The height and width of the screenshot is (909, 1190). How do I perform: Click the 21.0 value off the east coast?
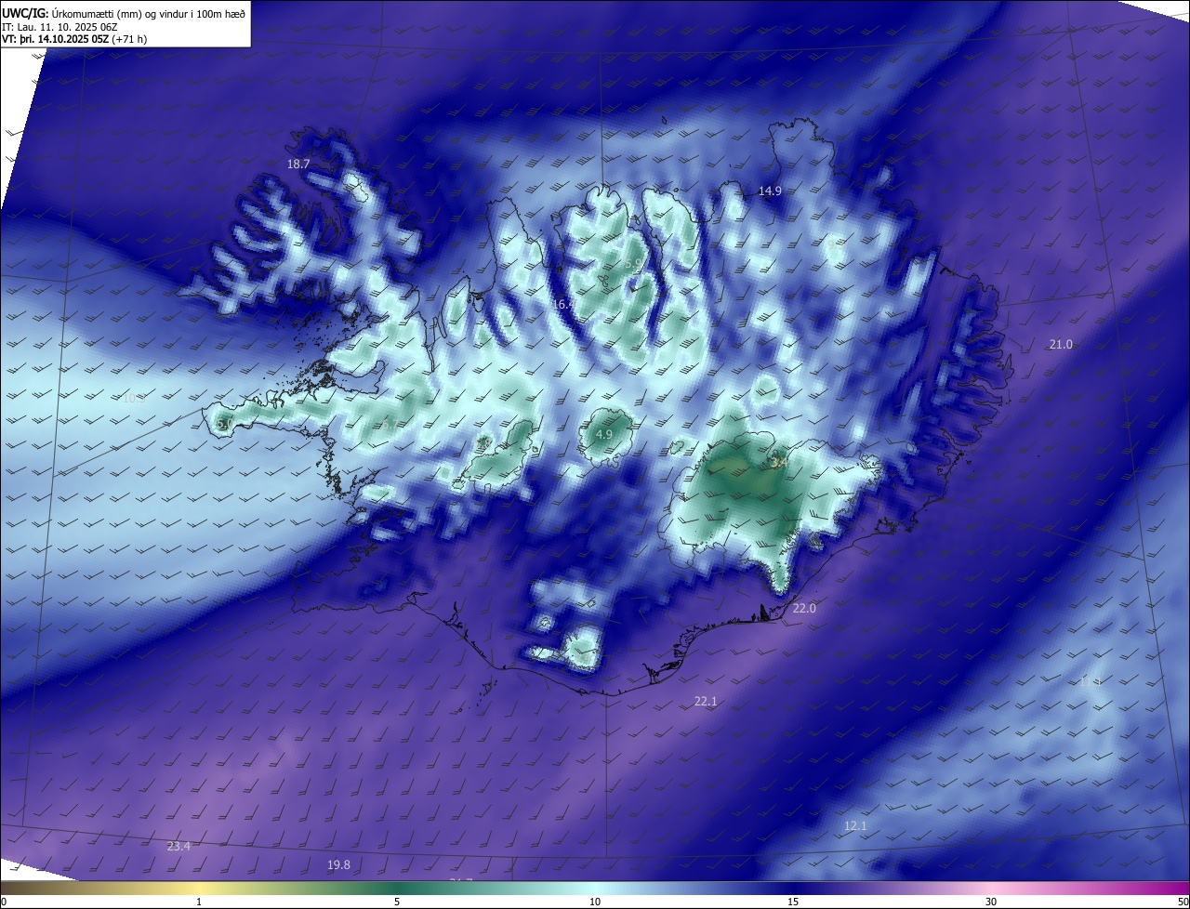coord(1061,344)
